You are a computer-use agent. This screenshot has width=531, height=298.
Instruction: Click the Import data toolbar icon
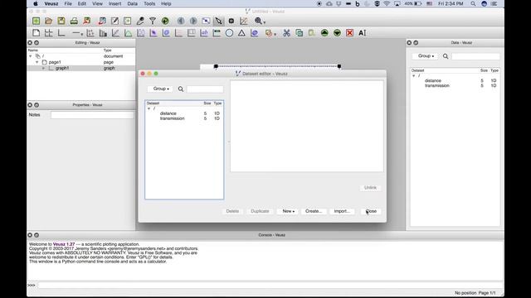click(102, 21)
